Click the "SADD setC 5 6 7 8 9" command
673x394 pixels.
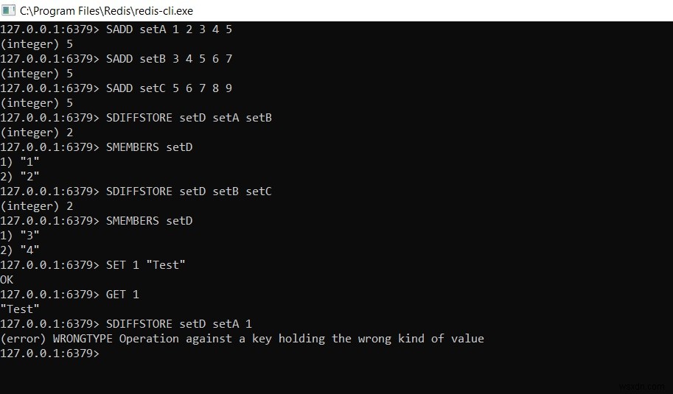click(170, 88)
